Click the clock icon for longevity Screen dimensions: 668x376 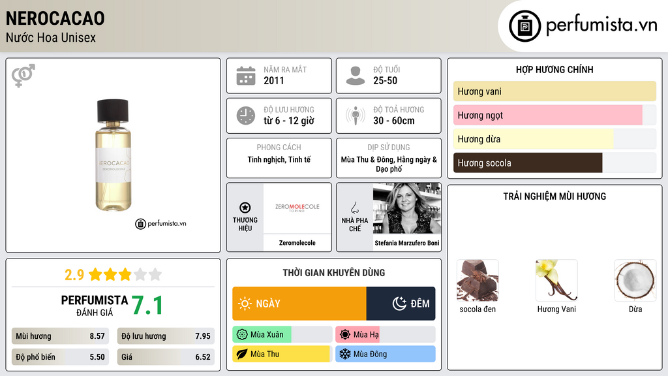246,116
